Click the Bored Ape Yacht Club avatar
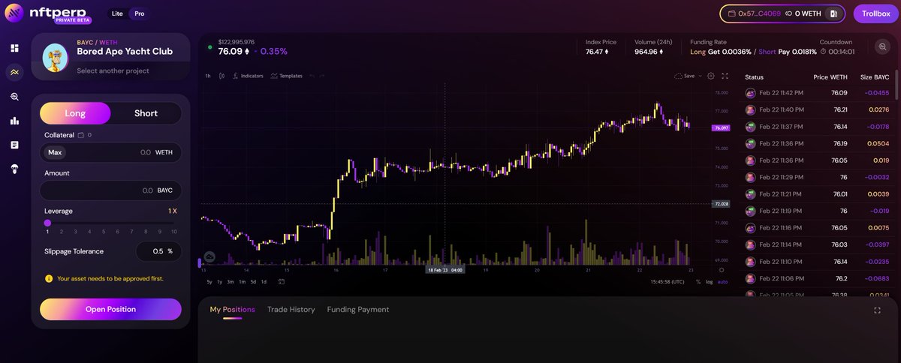The image size is (901, 363). pos(56,56)
